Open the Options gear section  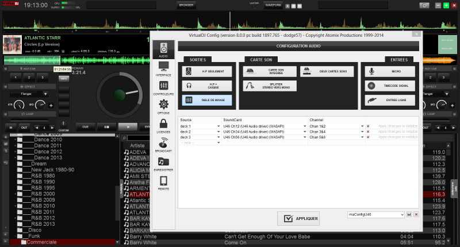163,106
